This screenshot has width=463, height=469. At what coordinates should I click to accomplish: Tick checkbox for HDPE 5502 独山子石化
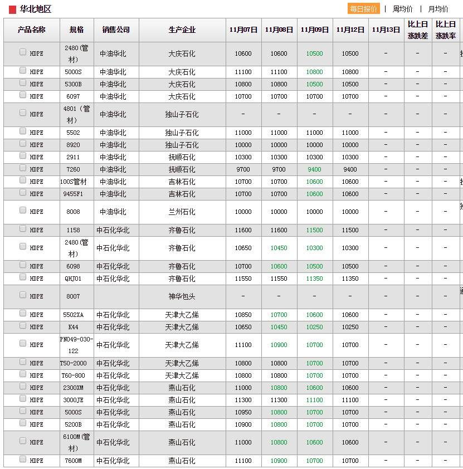point(23,131)
